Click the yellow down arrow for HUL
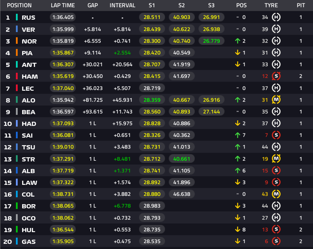The height and width of the screenshot is (249, 313). [237, 229]
